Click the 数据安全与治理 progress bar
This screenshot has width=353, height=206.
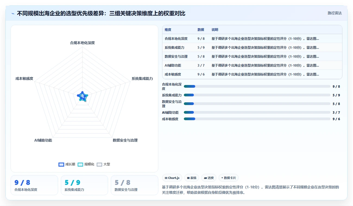257,104
